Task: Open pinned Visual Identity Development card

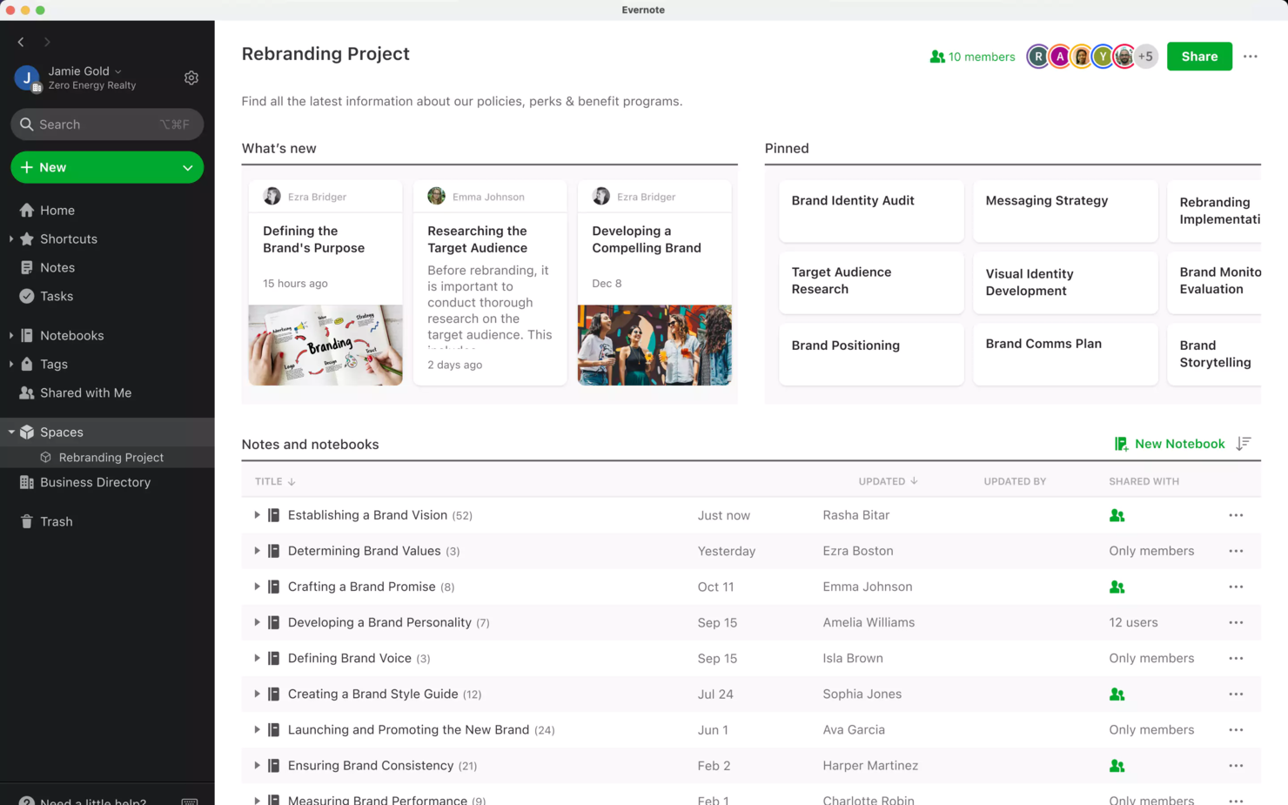Action: 1065,283
